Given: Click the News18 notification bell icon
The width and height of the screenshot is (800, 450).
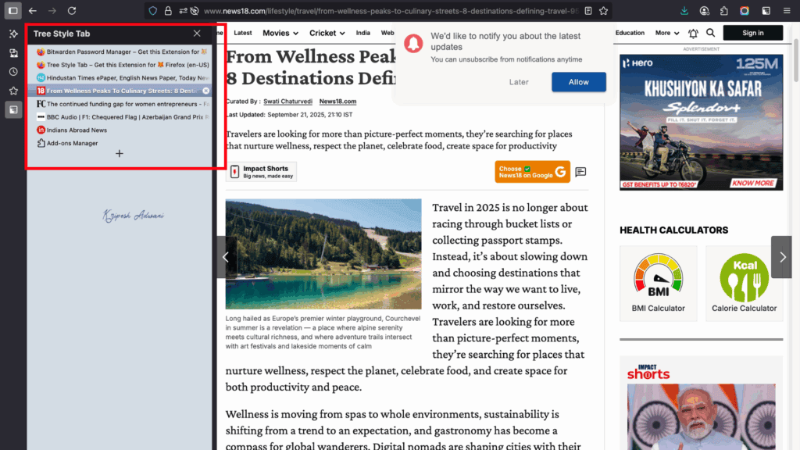Looking at the screenshot, I should [x=692, y=33].
